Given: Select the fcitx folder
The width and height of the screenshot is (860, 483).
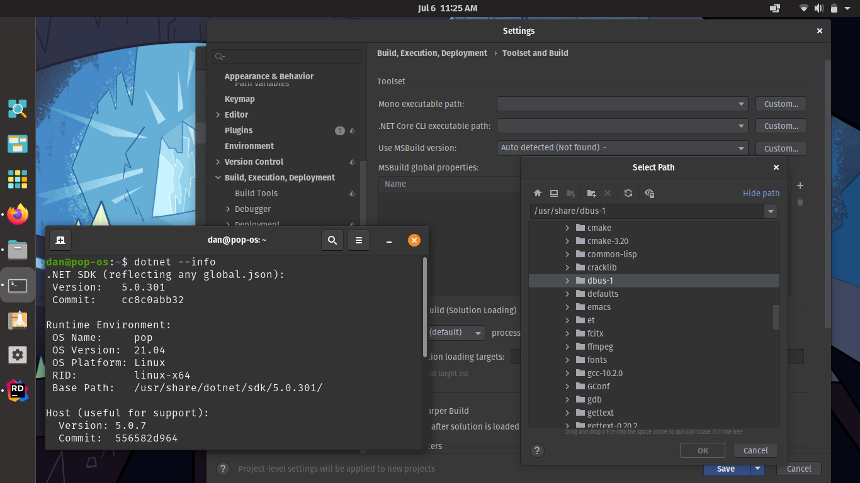Looking at the screenshot, I should point(595,333).
